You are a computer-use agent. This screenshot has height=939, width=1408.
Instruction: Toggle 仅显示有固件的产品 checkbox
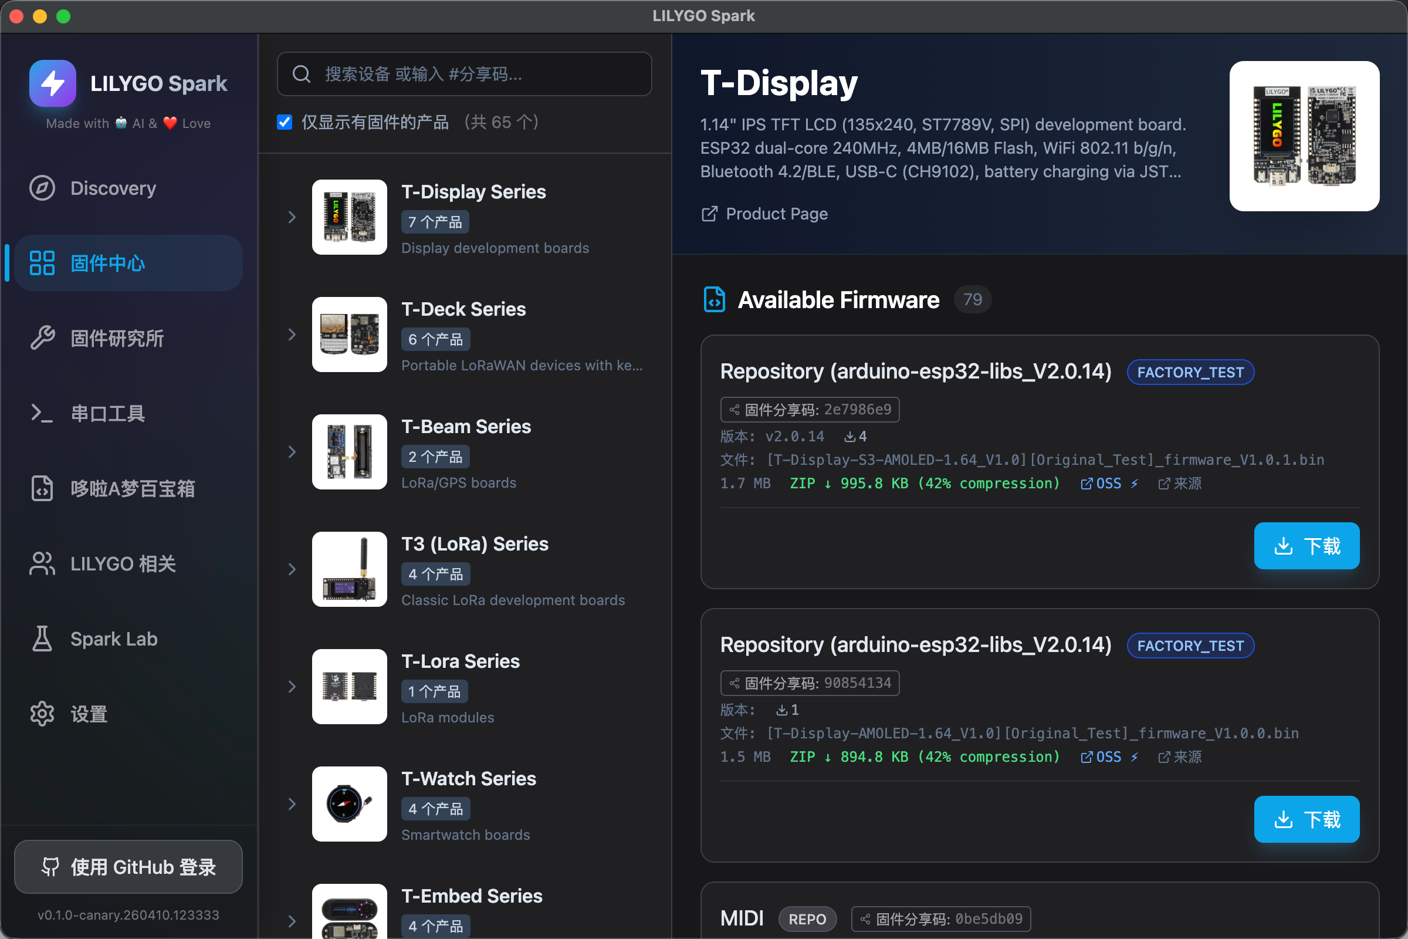285,122
